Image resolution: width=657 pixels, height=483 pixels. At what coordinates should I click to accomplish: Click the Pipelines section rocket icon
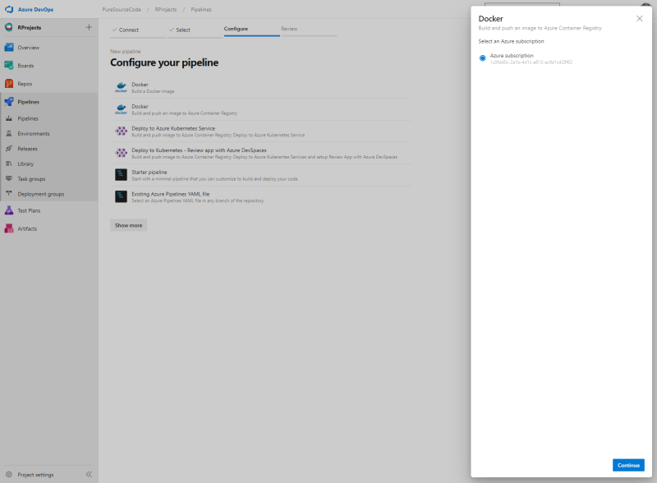point(9,102)
